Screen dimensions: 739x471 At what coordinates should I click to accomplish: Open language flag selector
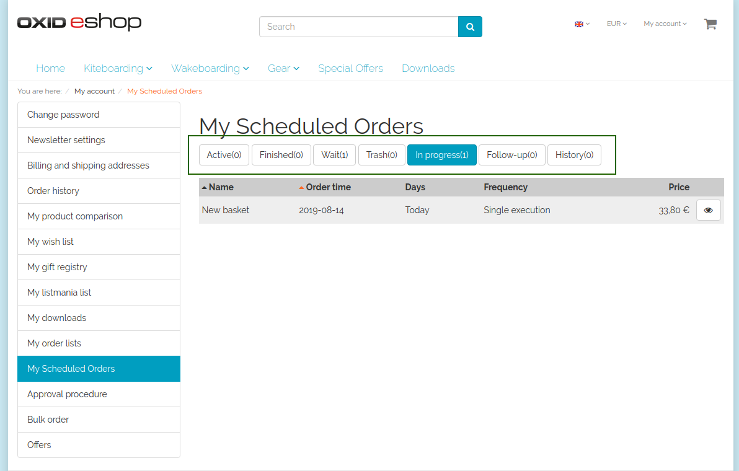582,24
